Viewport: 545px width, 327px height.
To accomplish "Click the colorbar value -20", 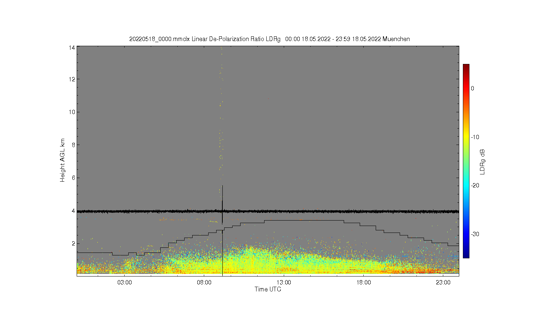I will pos(475,185).
